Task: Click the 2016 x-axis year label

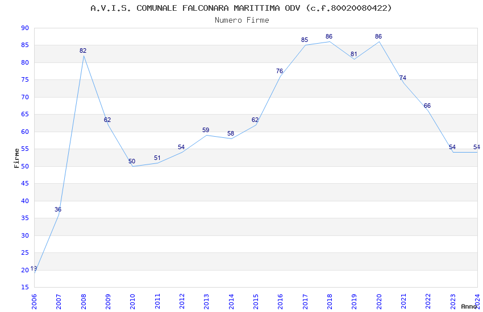Action: tap(281, 301)
